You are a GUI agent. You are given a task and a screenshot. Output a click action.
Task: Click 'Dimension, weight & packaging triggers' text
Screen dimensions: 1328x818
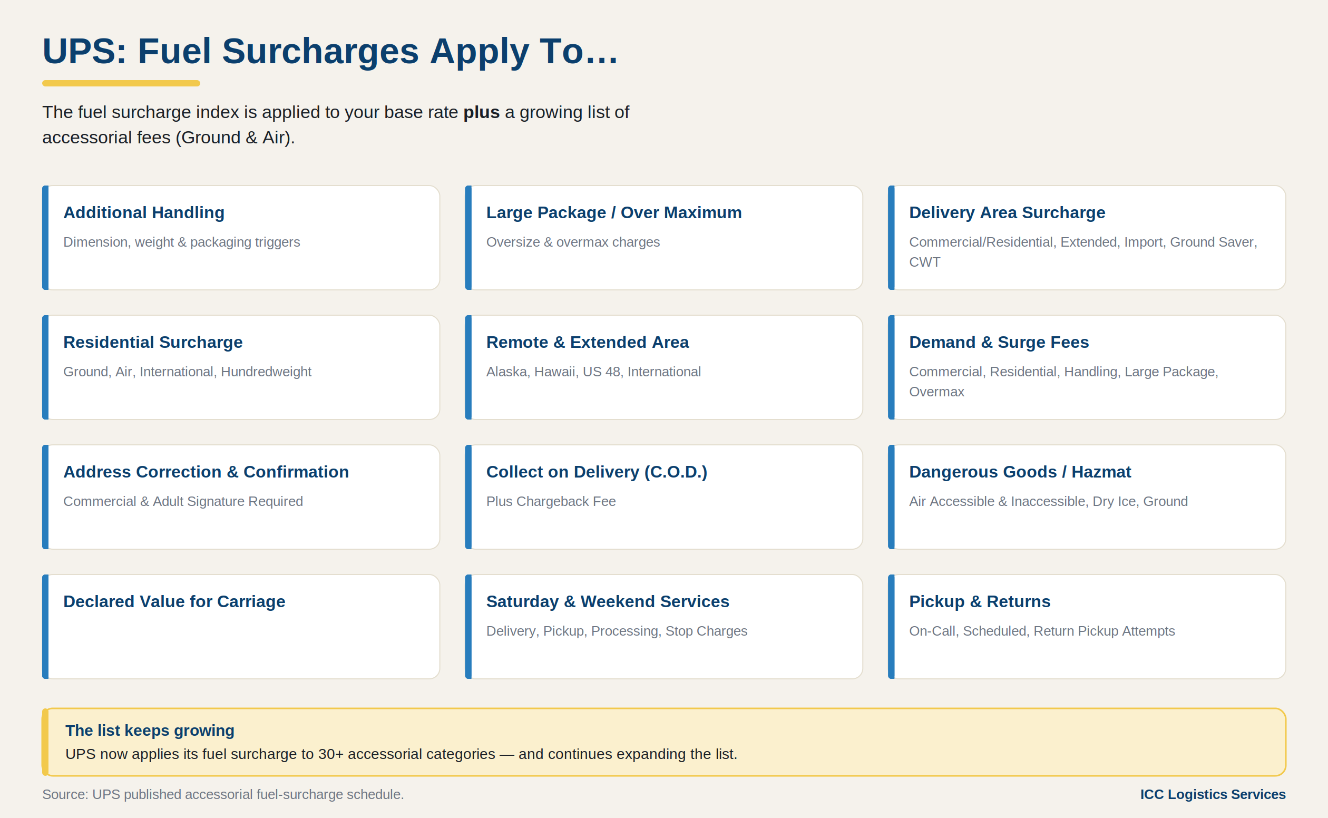pos(182,242)
